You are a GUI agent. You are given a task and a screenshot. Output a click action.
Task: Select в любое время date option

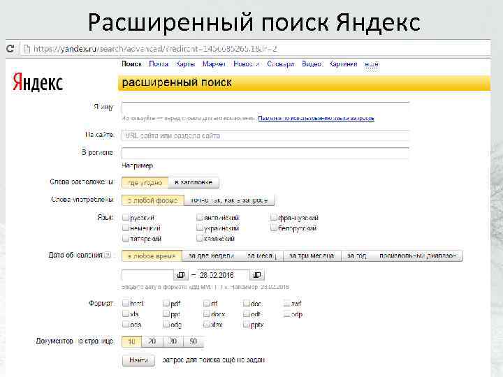point(152,256)
